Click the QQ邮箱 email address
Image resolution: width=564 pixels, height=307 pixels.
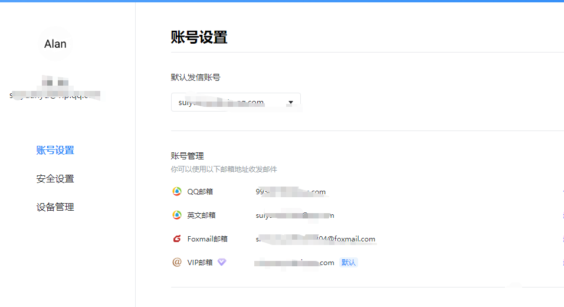(291, 192)
